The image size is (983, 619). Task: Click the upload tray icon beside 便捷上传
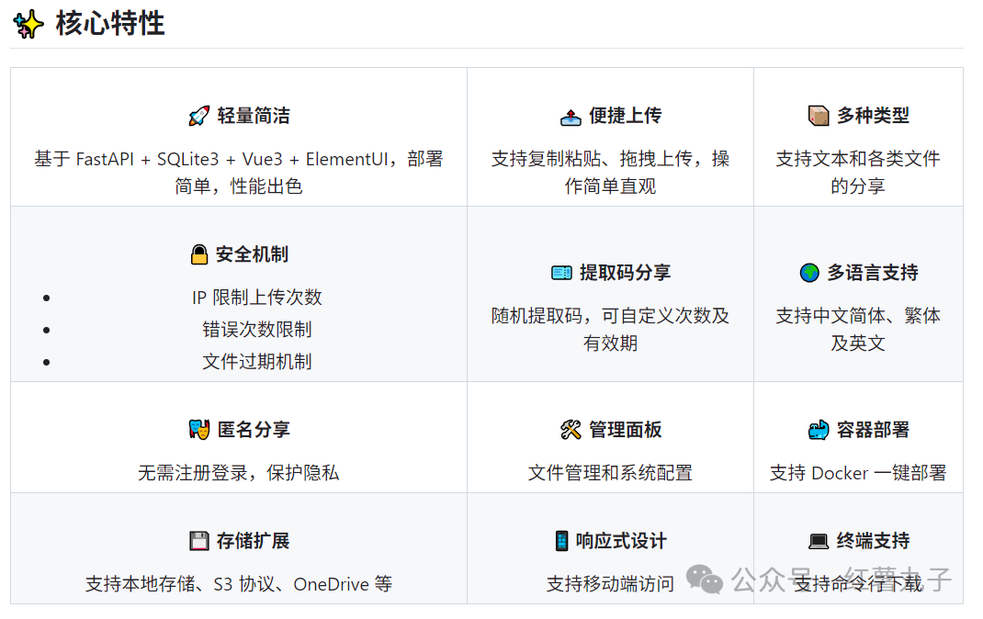[571, 117]
